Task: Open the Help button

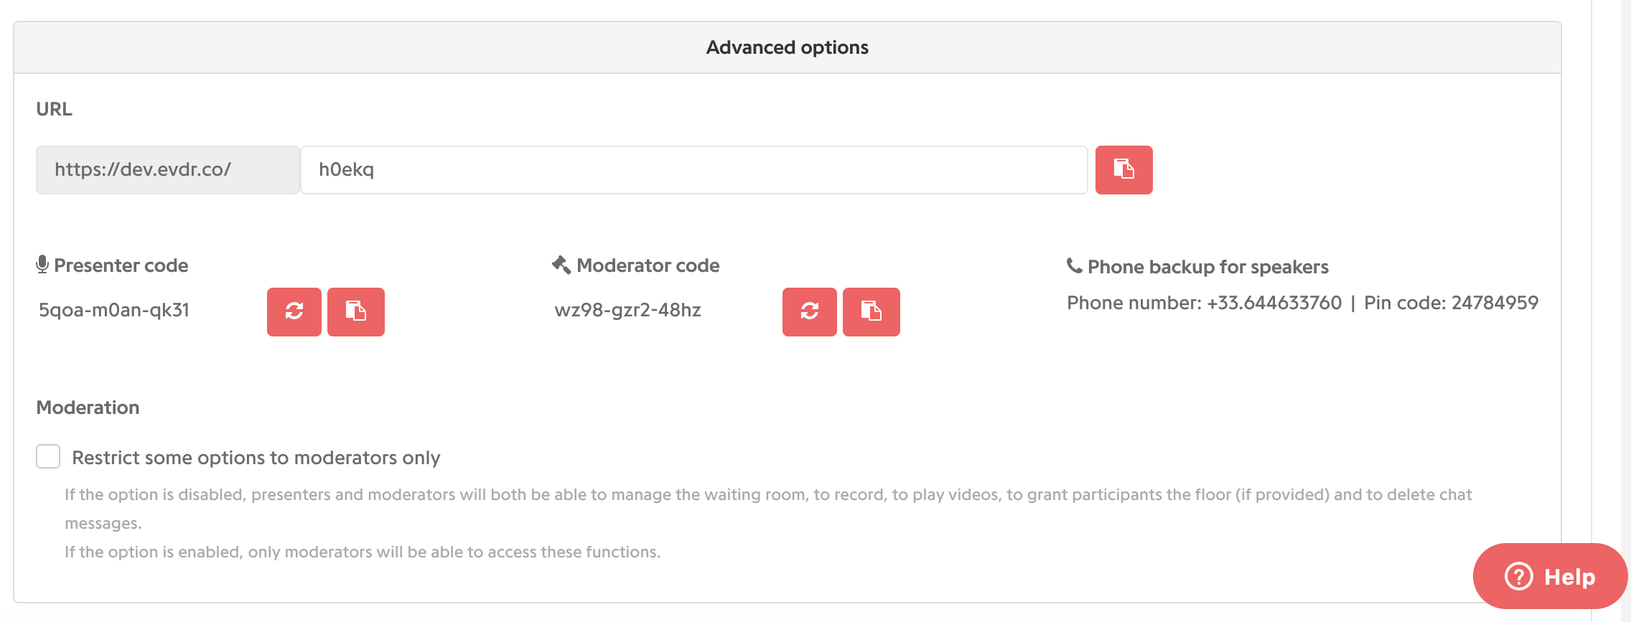Action: click(1550, 576)
